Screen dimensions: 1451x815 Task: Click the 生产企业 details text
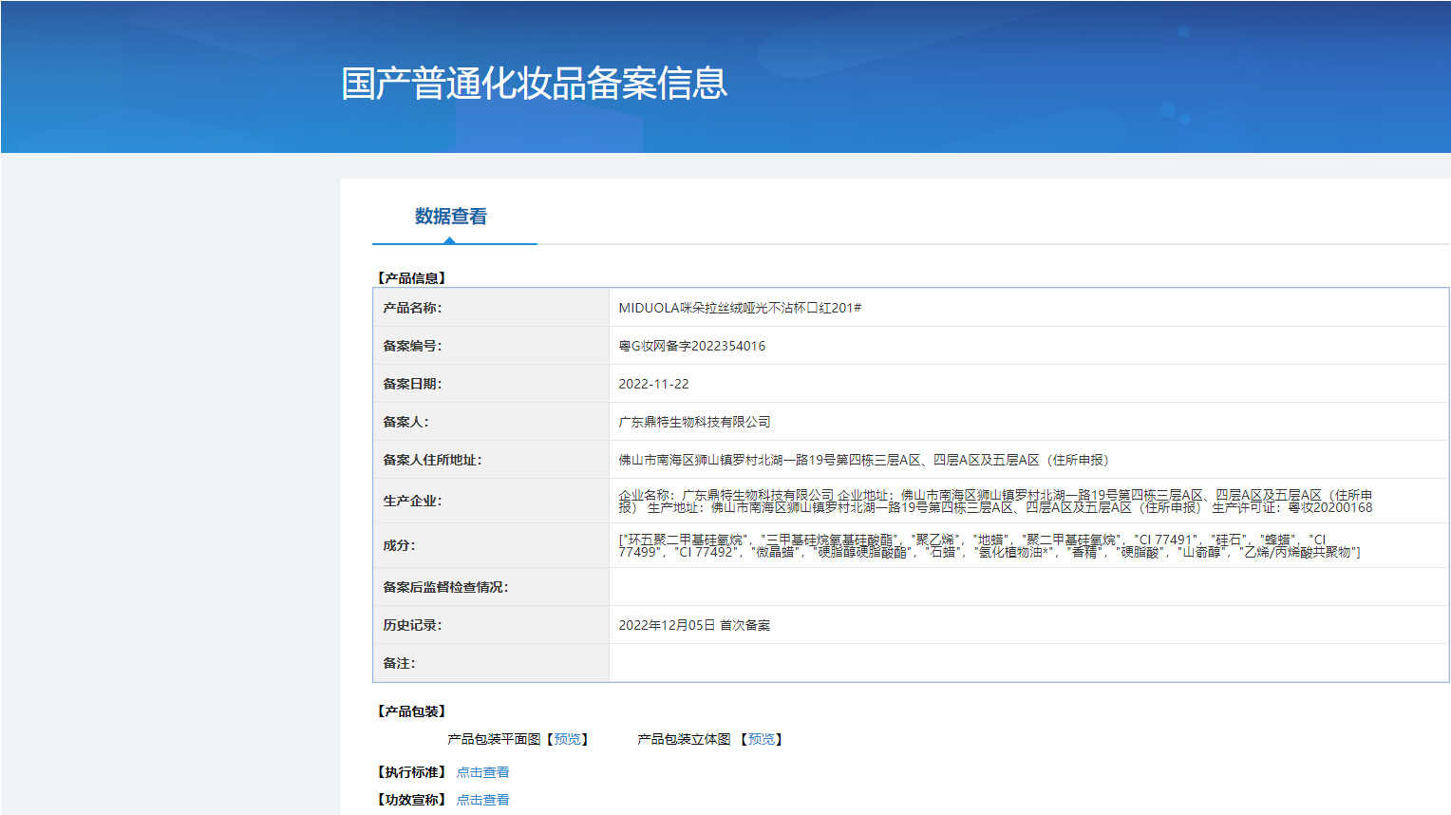[x=995, y=502]
